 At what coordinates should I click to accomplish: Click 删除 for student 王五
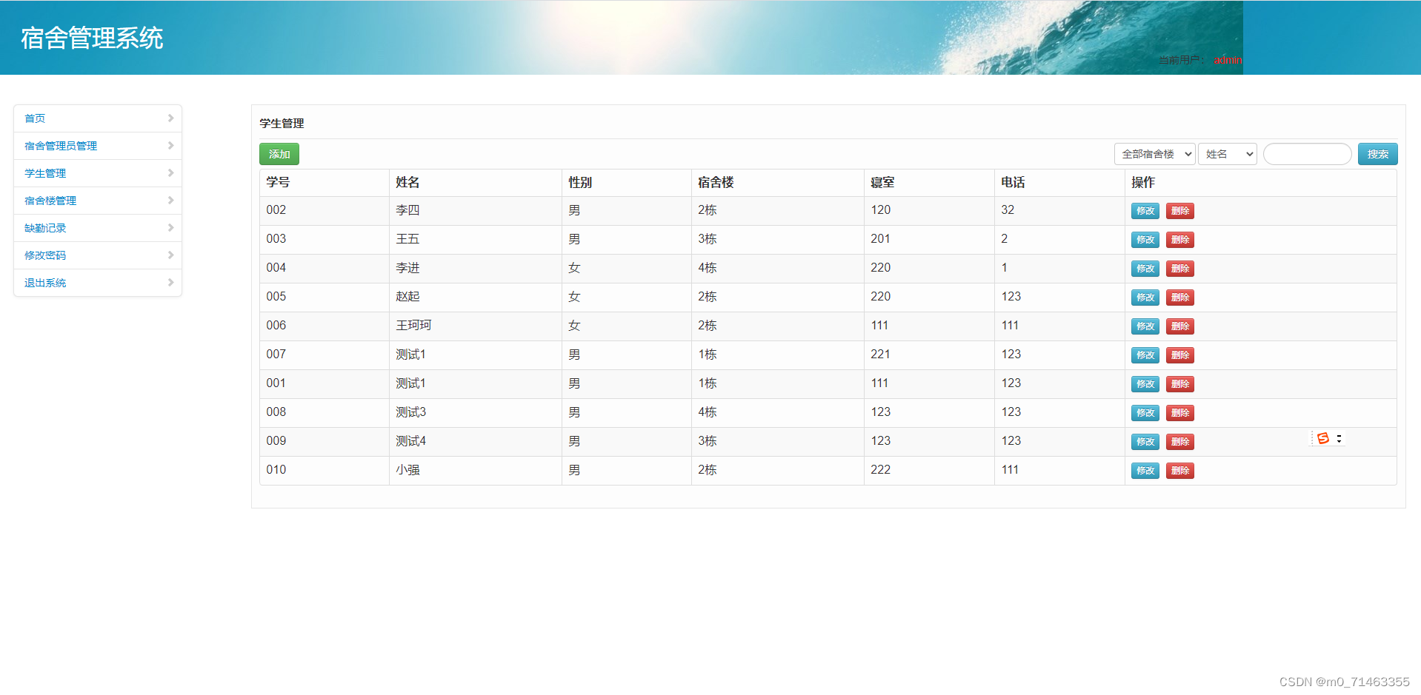tap(1179, 239)
